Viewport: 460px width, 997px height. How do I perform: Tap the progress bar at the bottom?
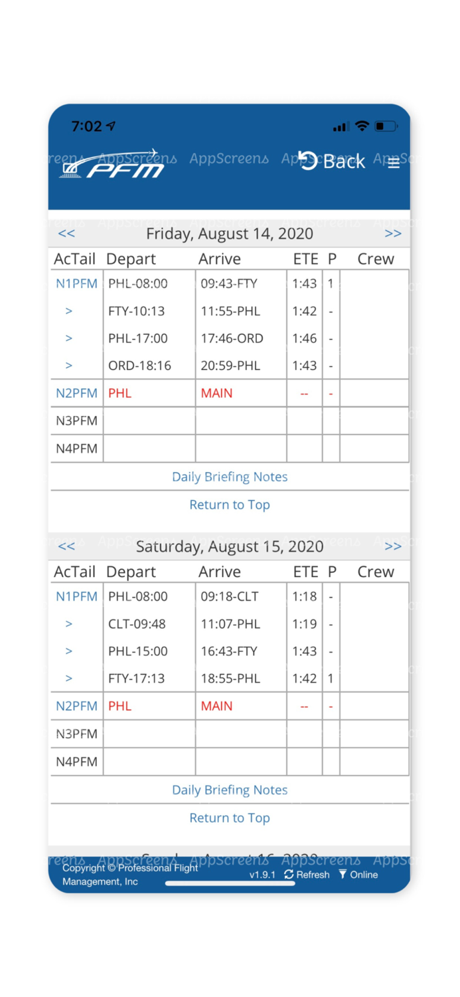[x=228, y=883]
